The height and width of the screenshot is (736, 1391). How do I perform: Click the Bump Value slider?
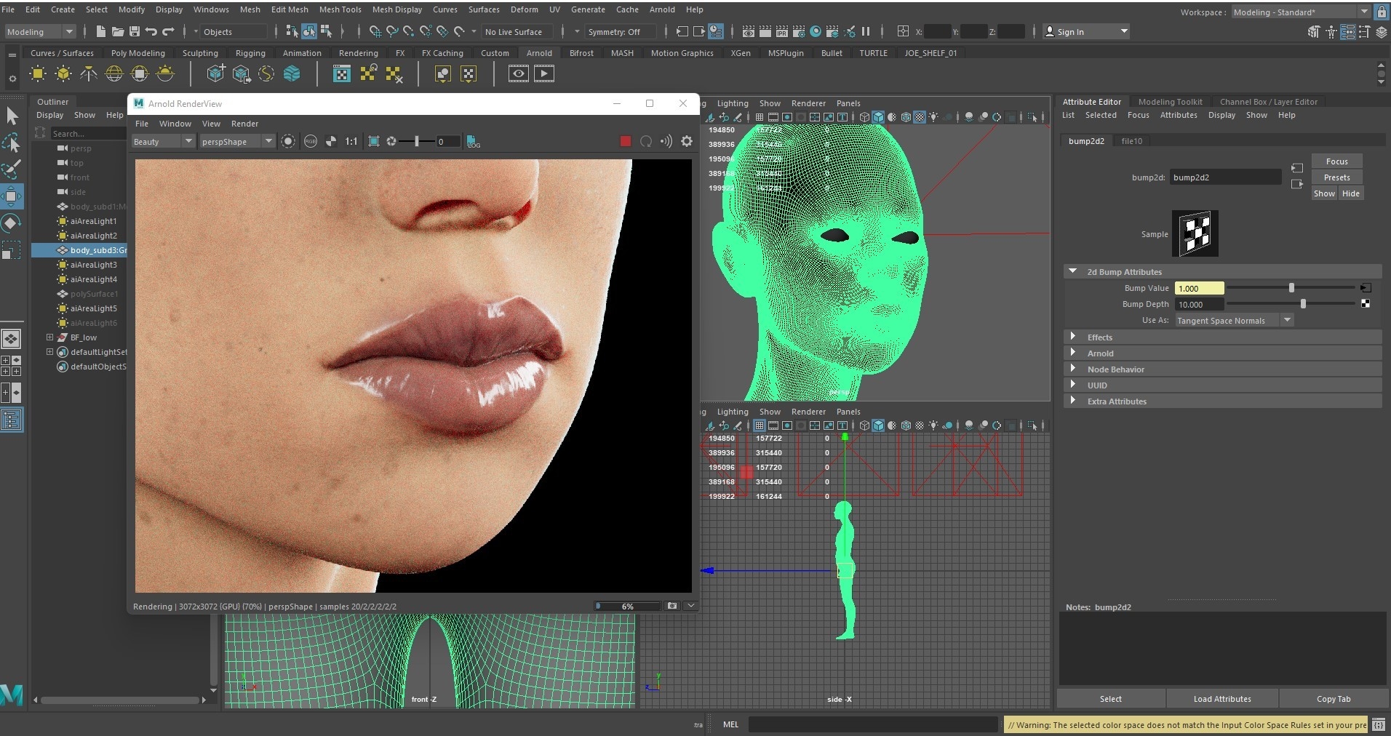(1291, 288)
